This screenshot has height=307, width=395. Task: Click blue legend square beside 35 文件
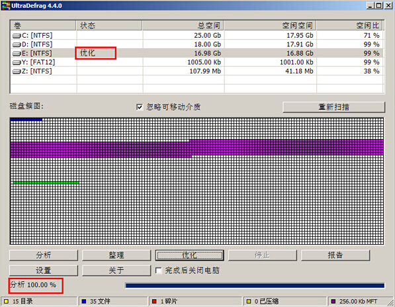[84, 301]
